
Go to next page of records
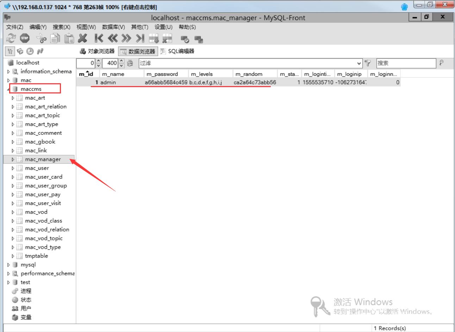(126, 38)
